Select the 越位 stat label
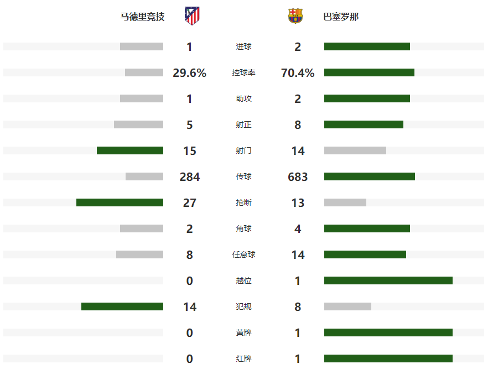The height and width of the screenshot is (369, 493). click(243, 280)
